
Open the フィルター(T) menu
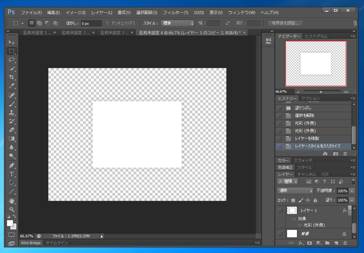tap(176, 12)
